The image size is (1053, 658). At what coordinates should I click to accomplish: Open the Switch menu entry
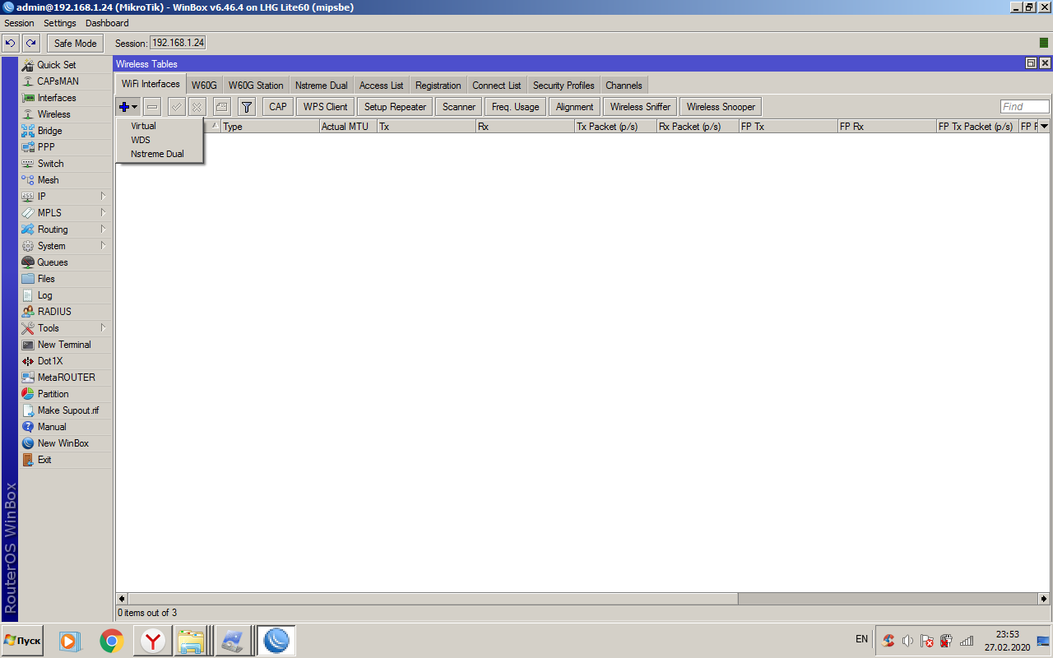coord(65,164)
